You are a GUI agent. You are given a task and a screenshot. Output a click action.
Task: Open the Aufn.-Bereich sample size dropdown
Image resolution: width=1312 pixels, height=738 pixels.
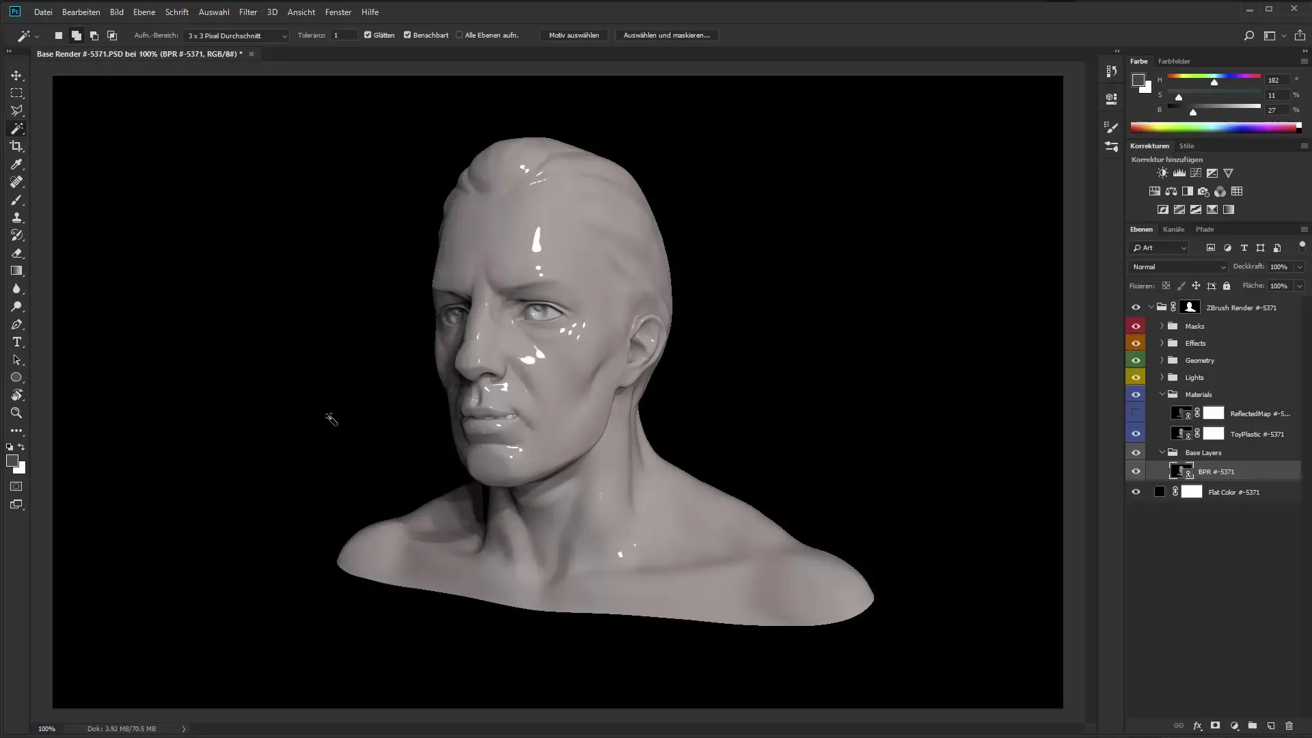(236, 36)
